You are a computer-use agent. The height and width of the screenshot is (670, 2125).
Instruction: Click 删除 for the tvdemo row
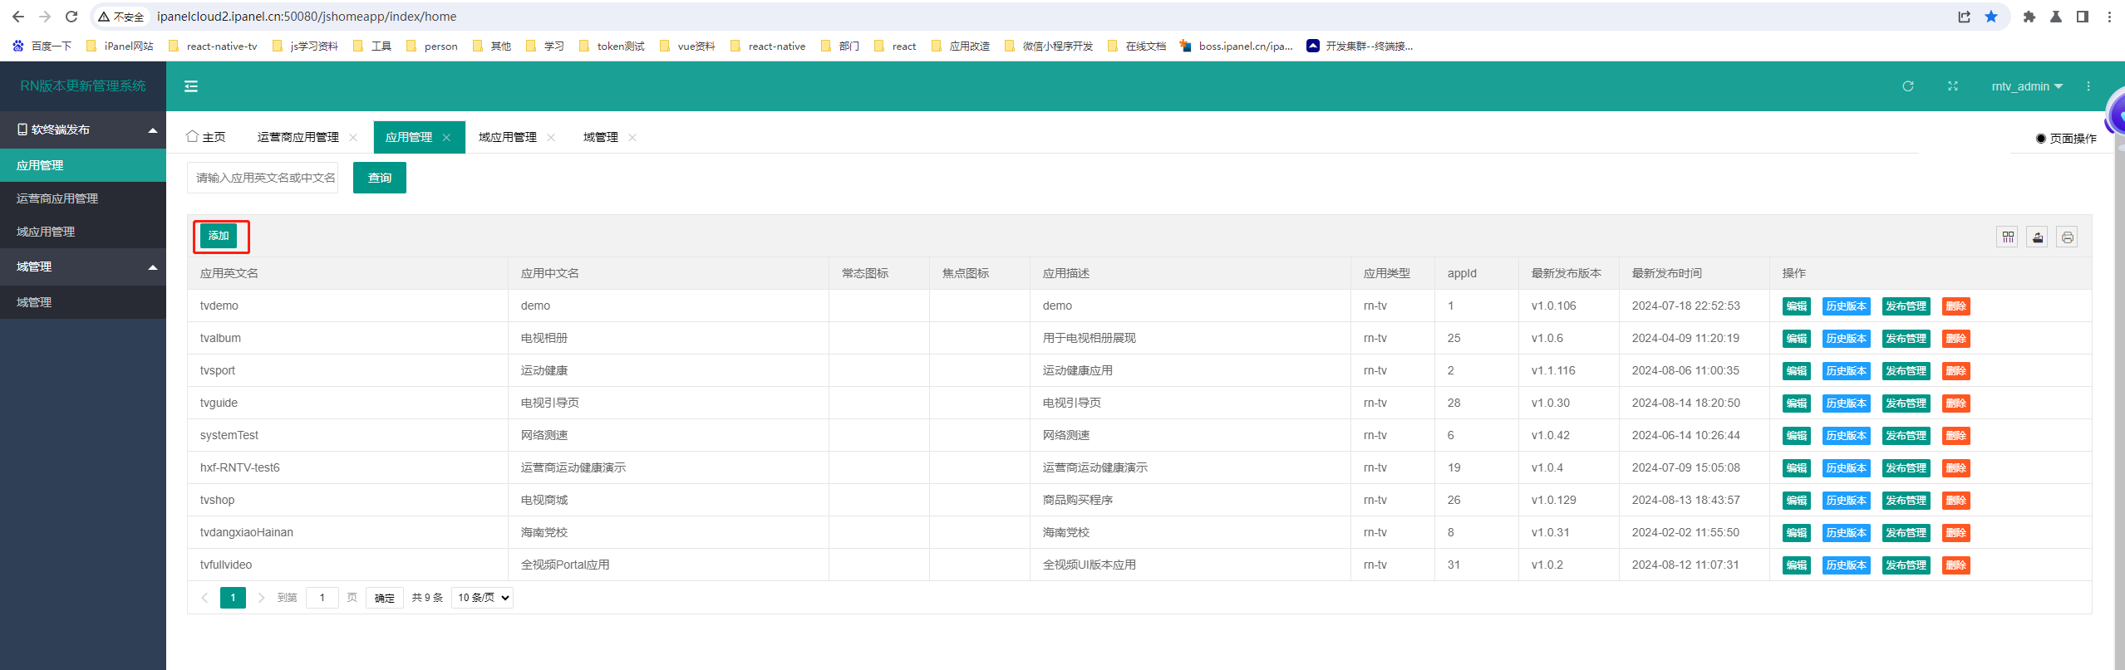pyautogui.click(x=1955, y=306)
